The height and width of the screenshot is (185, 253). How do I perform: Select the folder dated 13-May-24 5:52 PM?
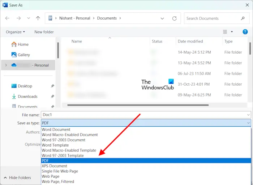tap(155, 63)
